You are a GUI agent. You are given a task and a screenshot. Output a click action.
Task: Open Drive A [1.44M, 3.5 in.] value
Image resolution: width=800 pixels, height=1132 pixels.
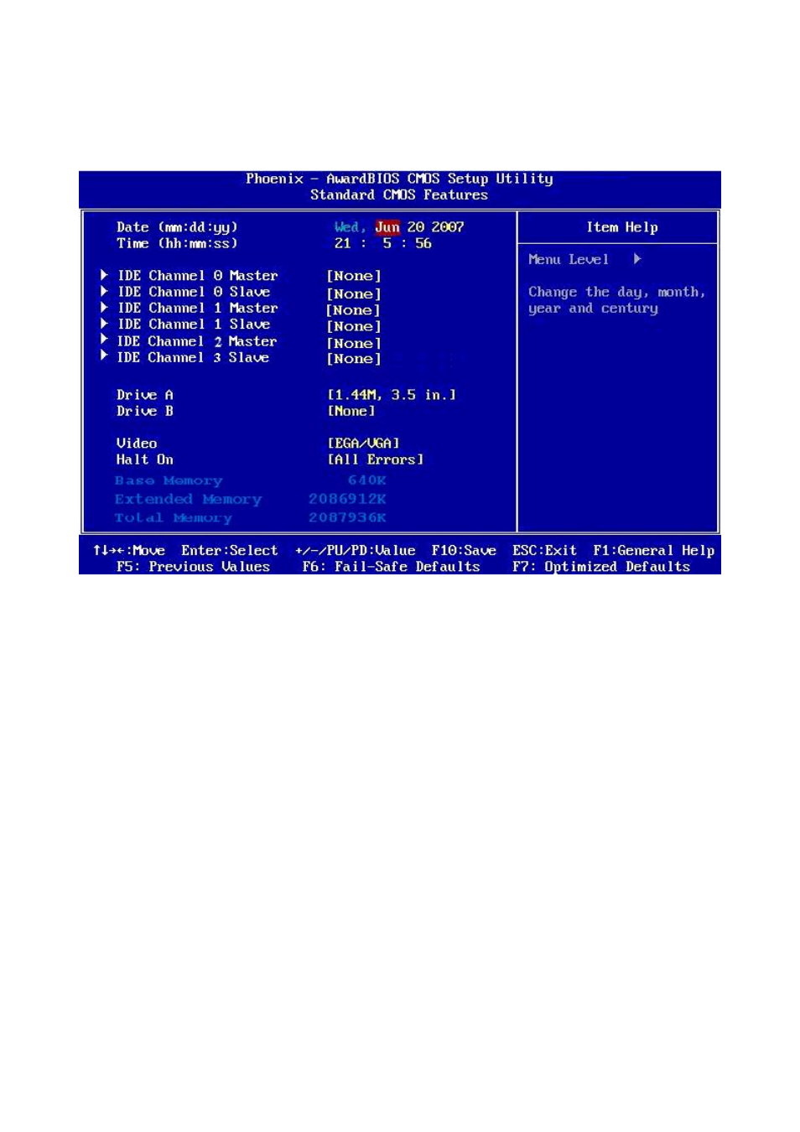(392, 395)
